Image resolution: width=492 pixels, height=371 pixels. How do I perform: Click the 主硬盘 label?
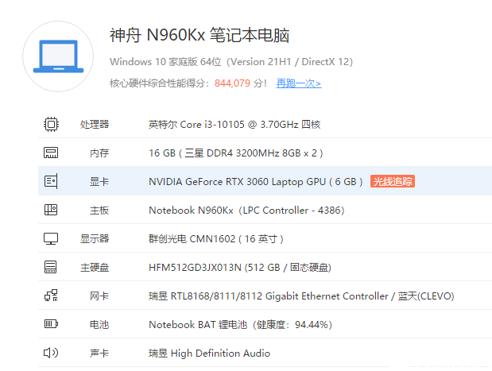(95, 268)
